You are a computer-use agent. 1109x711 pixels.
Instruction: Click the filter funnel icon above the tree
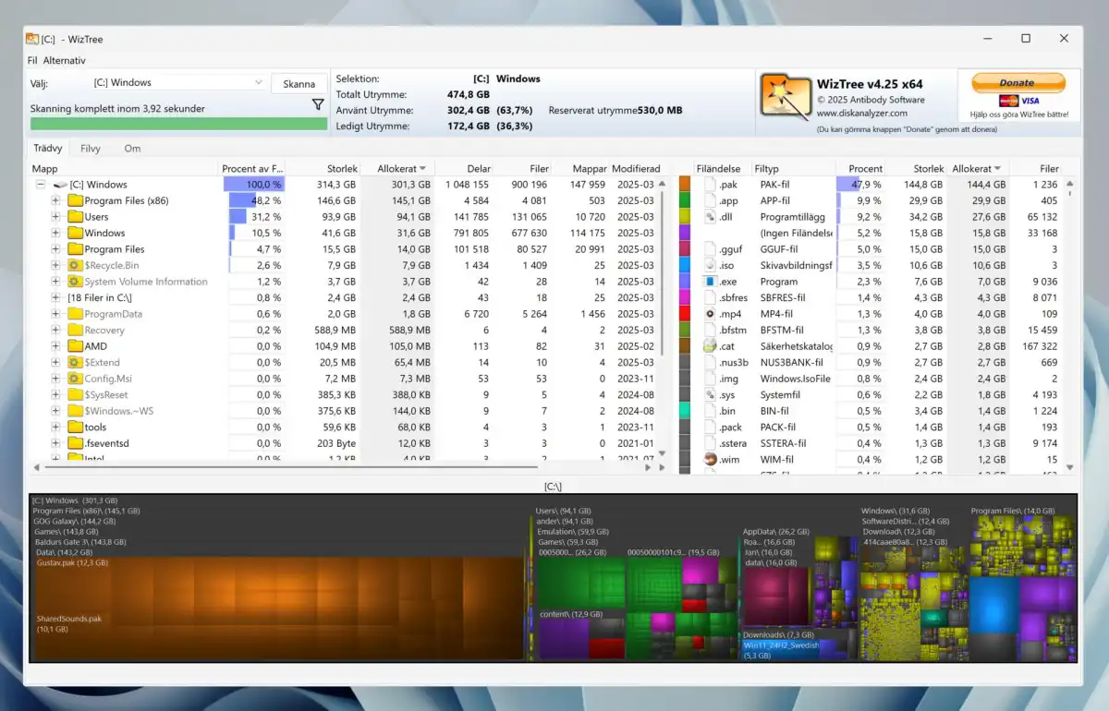[x=318, y=105]
